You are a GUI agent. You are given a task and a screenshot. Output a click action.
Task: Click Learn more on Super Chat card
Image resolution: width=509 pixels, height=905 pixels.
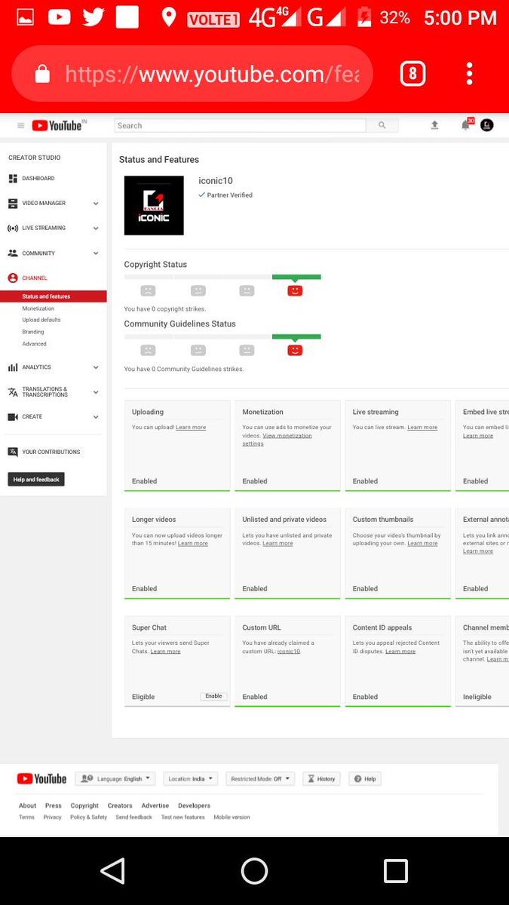(165, 652)
